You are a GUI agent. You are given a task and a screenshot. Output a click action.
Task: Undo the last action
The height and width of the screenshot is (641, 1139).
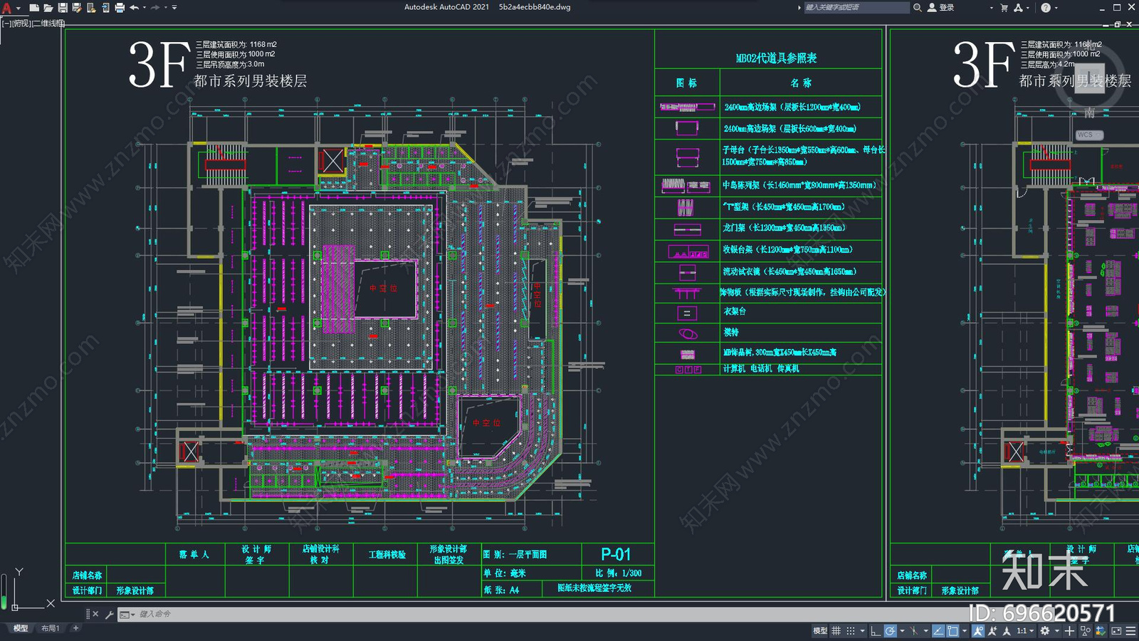coord(134,8)
